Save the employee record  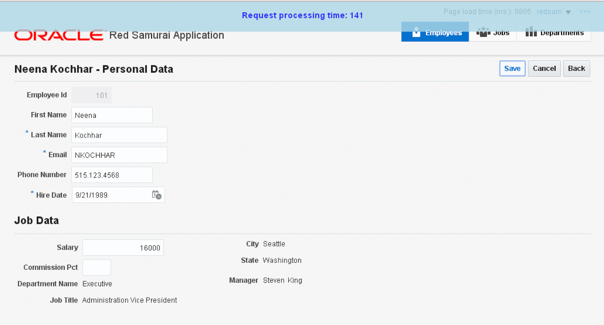(512, 68)
